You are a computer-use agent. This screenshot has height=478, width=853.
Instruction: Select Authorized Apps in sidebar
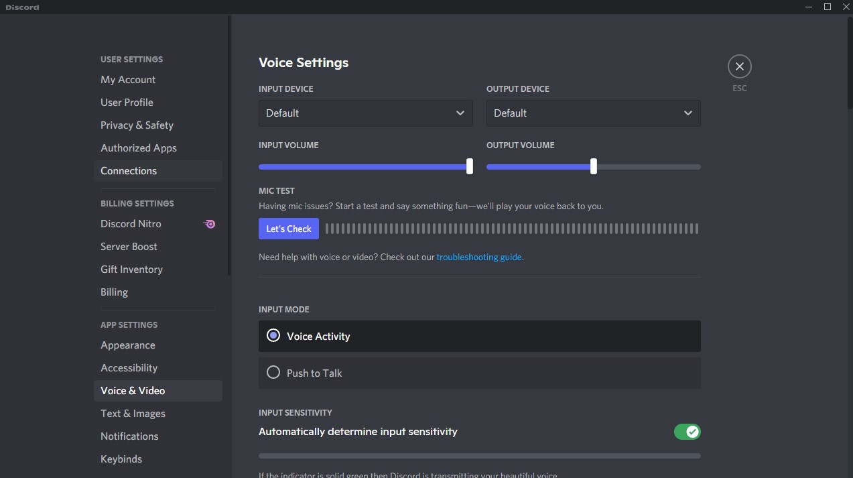[x=158, y=148]
